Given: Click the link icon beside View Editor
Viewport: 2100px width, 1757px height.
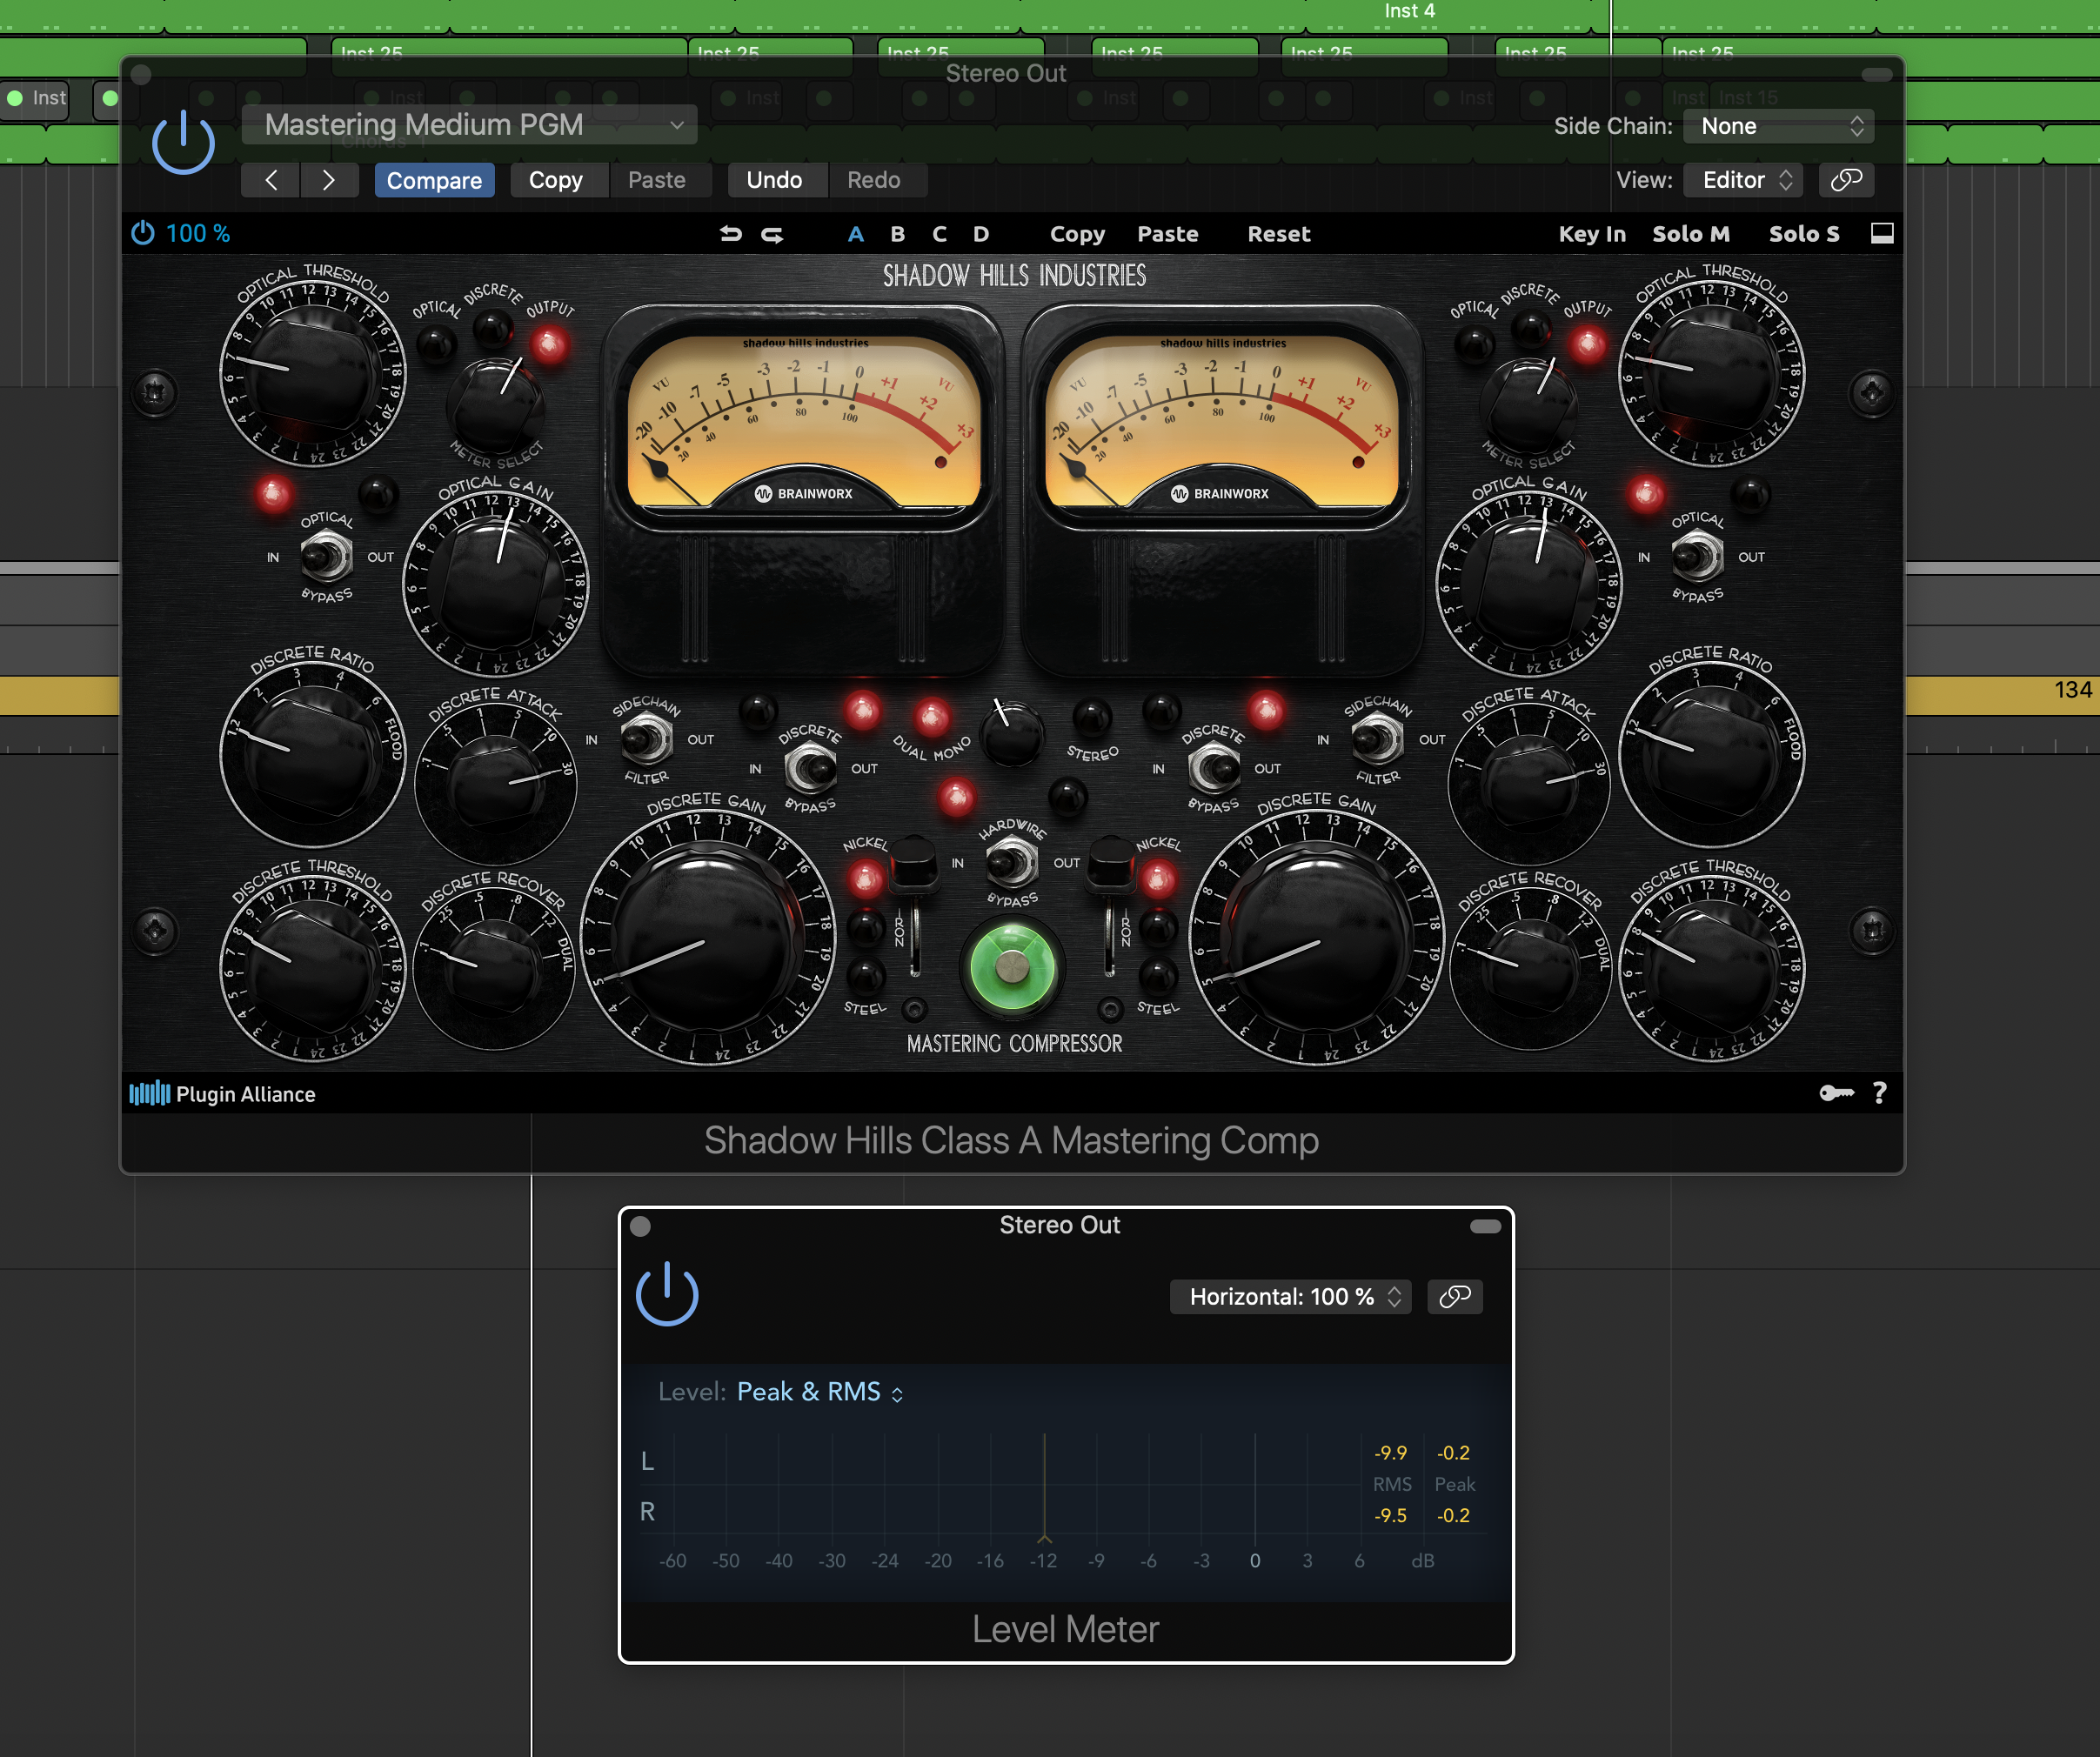Looking at the screenshot, I should tap(1846, 180).
